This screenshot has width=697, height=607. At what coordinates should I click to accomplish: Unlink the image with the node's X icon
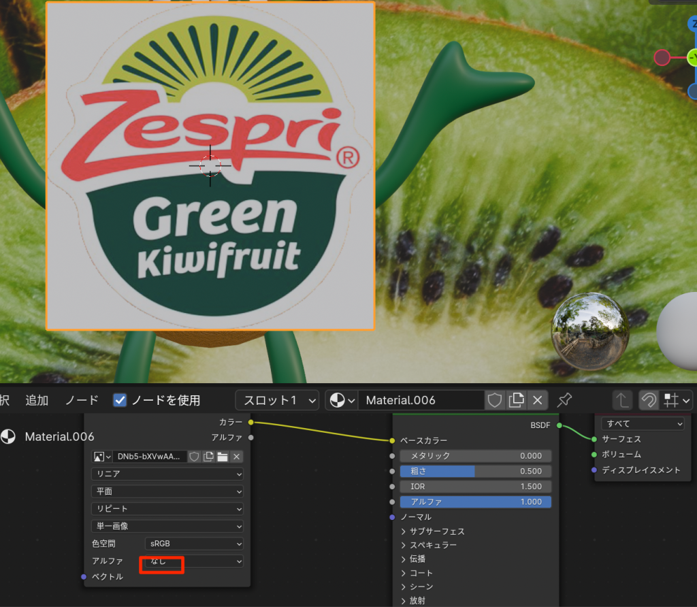(236, 457)
